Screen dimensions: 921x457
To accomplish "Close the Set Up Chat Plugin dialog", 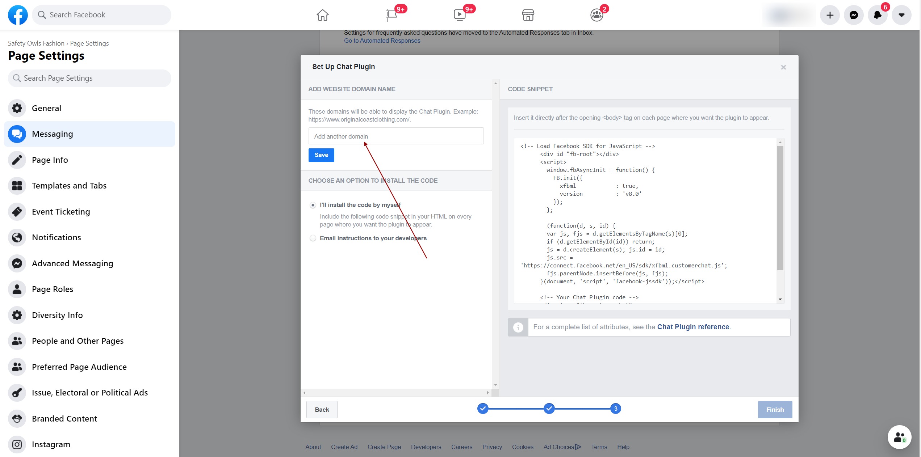I will click(x=783, y=67).
